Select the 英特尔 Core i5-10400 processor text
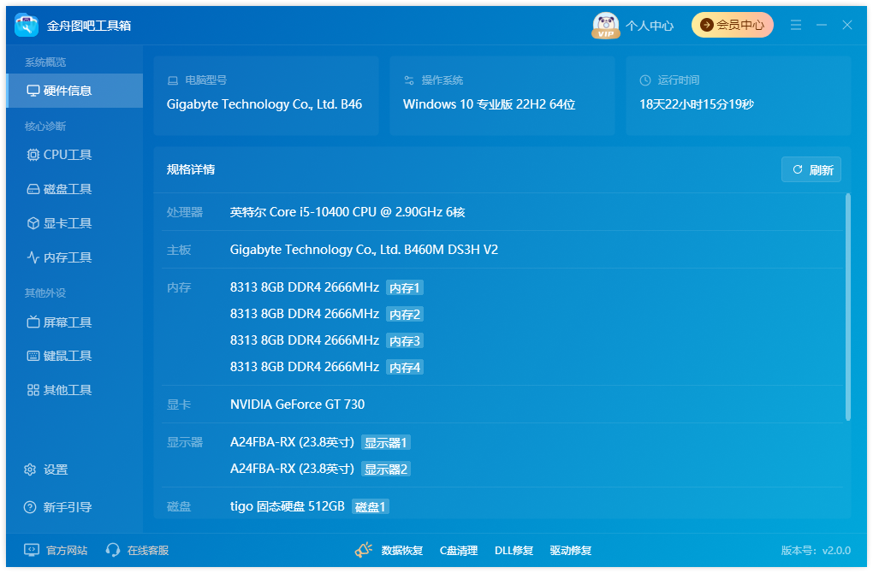 [x=347, y=212]
